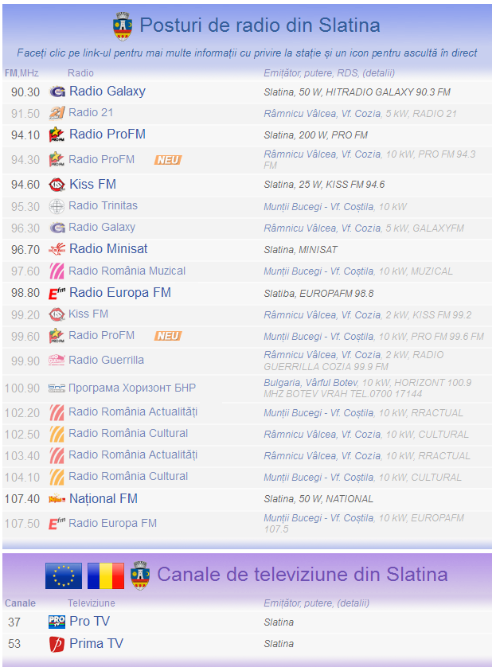The image size is (496, 671).
Task: Click the Televiziune column header
Action: click(x=91, y=603)
